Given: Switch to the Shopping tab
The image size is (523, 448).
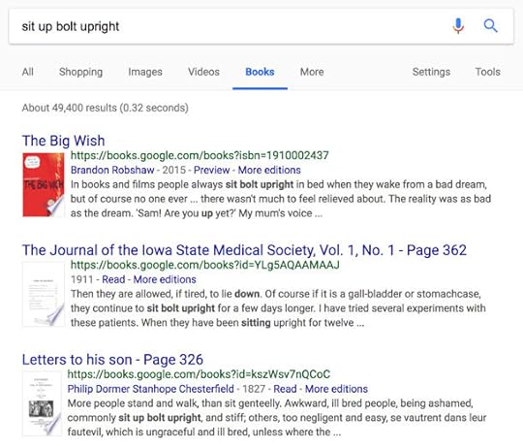Looking at the screenshot, I should coord(80,72).
